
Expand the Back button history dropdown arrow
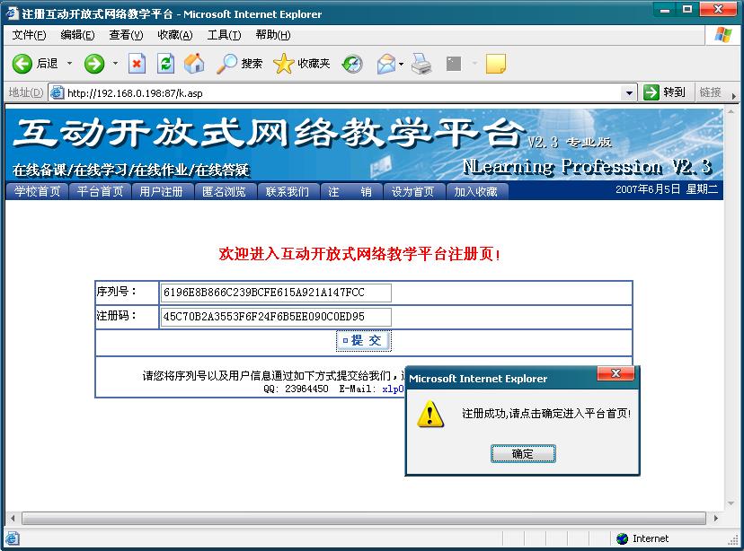tap(69, 64)
